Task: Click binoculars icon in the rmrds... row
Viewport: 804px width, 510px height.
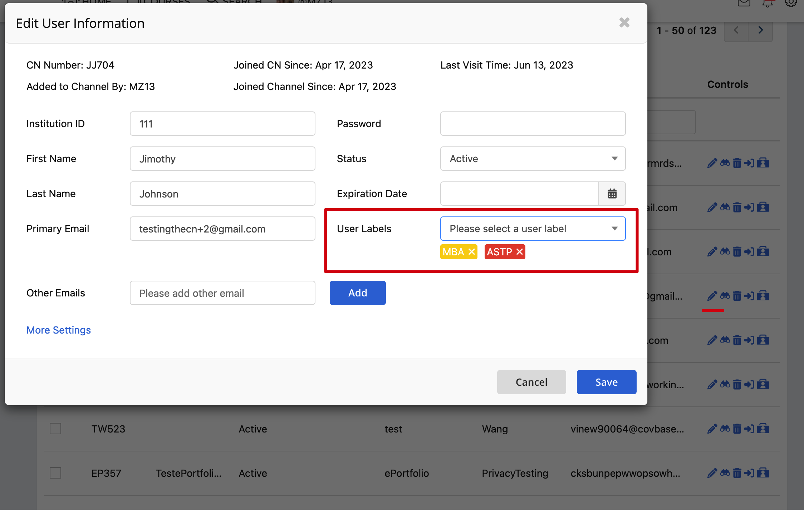Action: point(725,162)
